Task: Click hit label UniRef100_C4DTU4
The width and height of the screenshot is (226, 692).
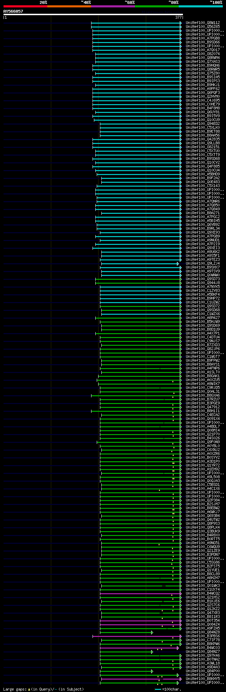Action: [x=203, y=337]
